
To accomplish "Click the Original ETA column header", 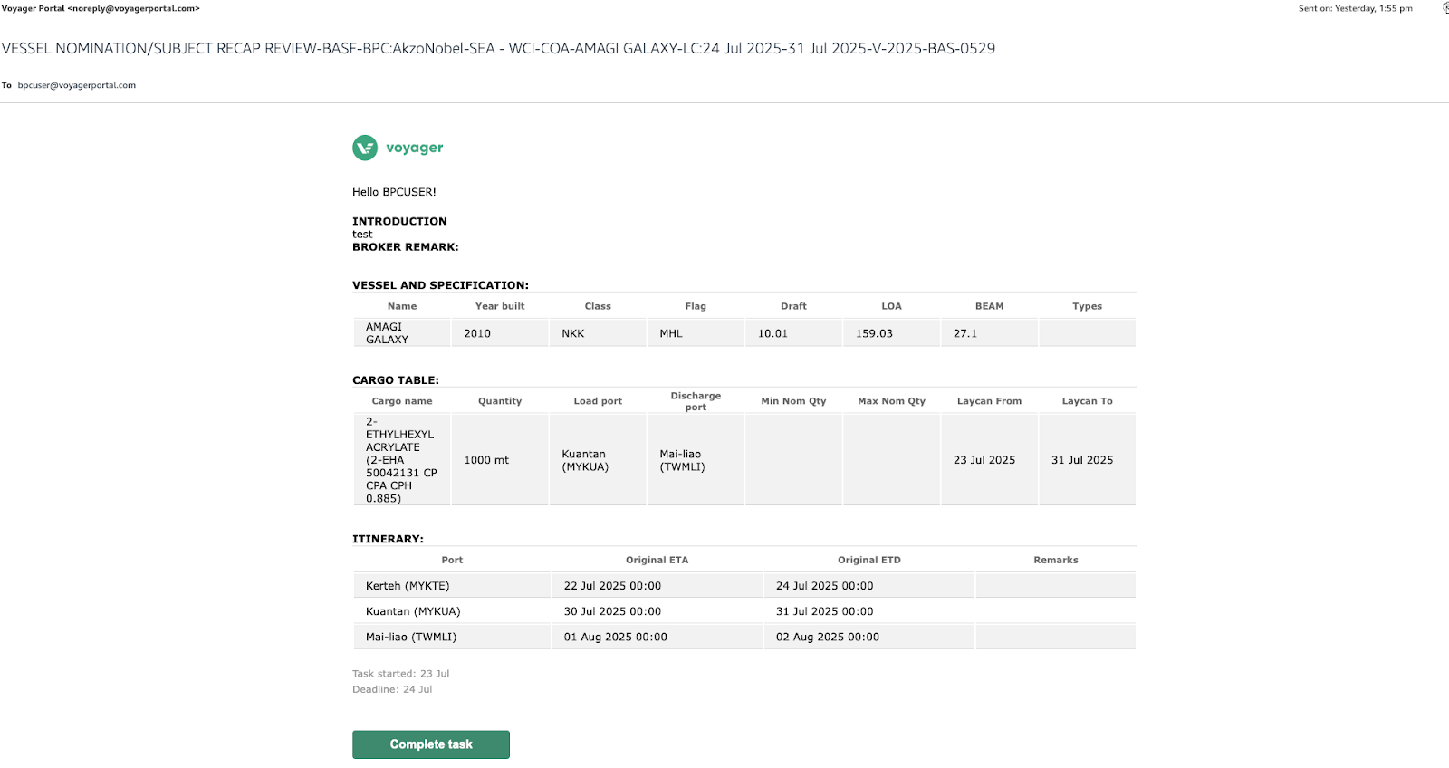I will pyautogui.click(x=657, y=560).
